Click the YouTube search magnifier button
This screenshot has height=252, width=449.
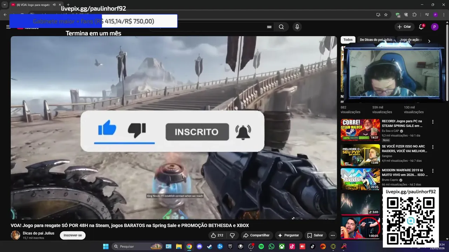tap(281, 27)
